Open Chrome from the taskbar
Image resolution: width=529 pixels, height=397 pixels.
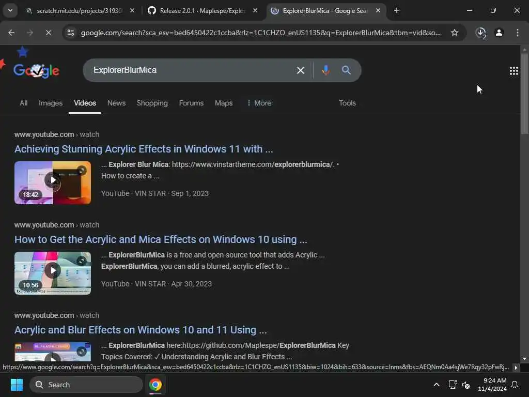tap(155, 385)
